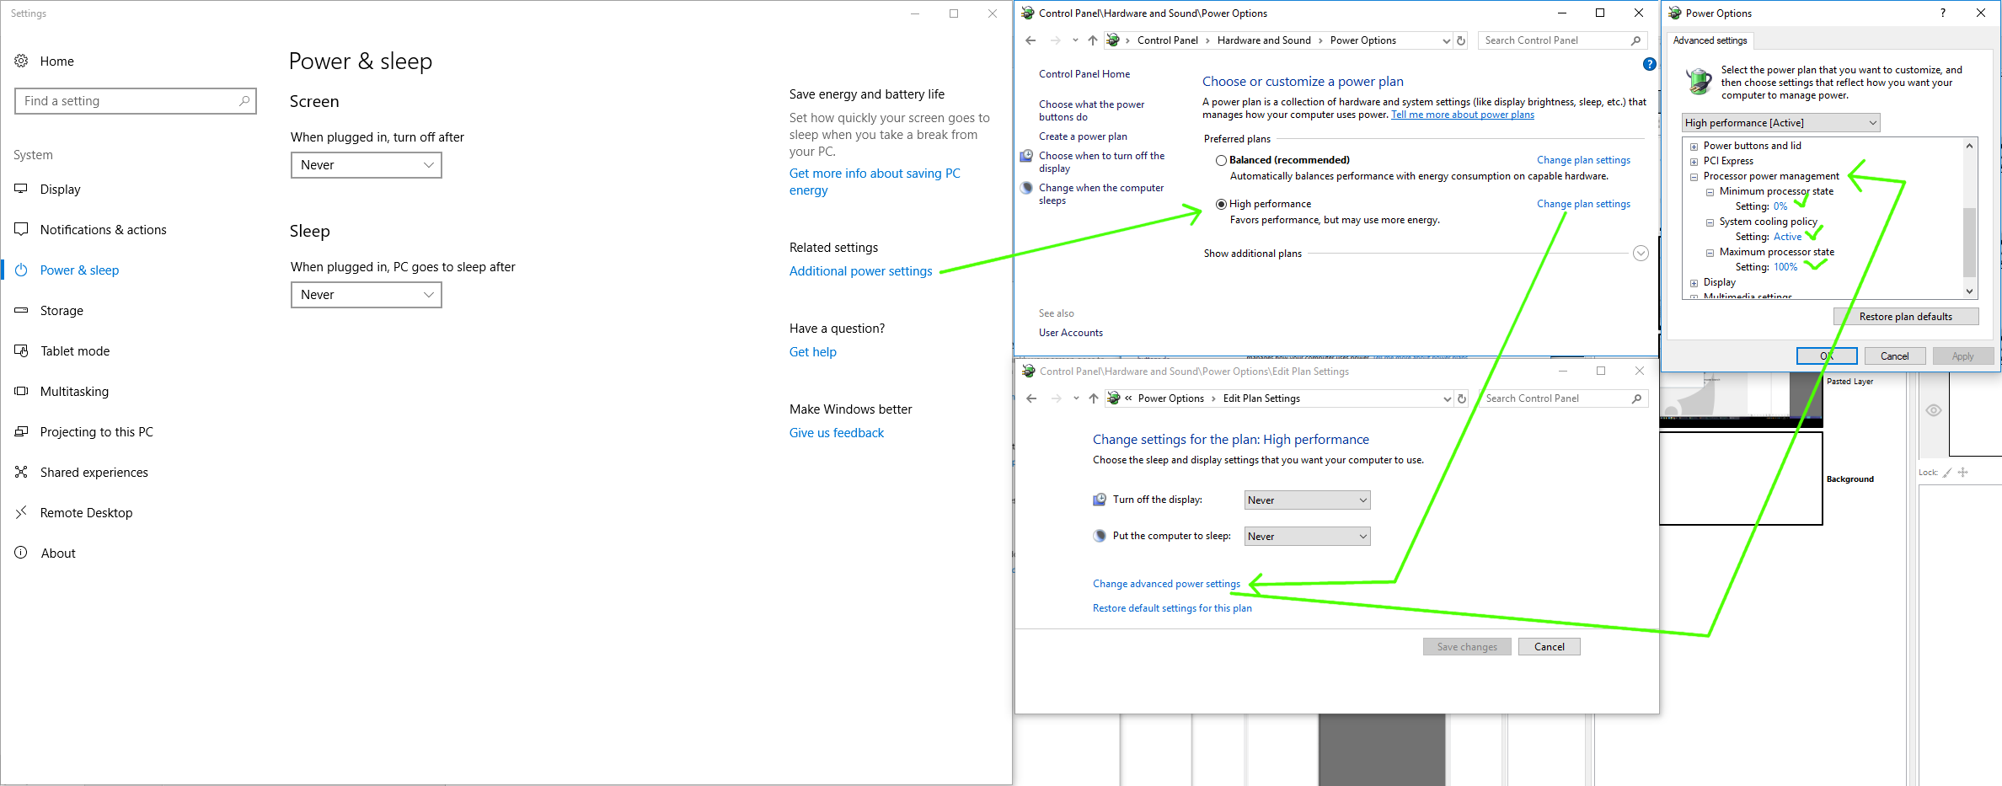
Task: Open Tell me more about power plans link
Action: 1463,115
